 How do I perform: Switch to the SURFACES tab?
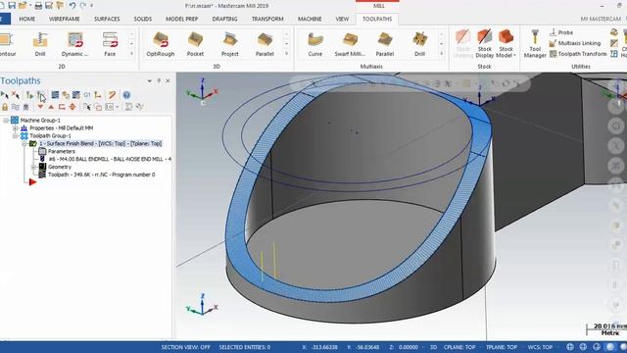click(x=107, y=19)
